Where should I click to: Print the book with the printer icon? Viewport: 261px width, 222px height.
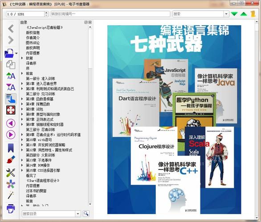[11, 208]
